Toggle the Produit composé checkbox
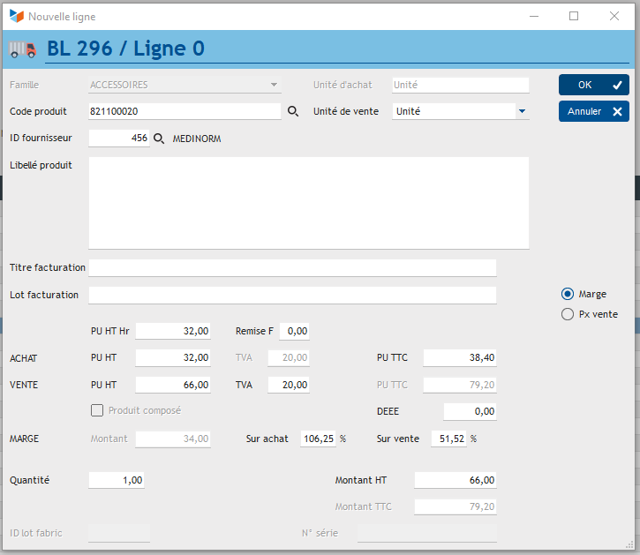 97,410
